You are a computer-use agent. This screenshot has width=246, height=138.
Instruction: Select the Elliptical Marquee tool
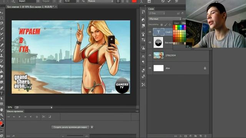click(x=2, y=18)
